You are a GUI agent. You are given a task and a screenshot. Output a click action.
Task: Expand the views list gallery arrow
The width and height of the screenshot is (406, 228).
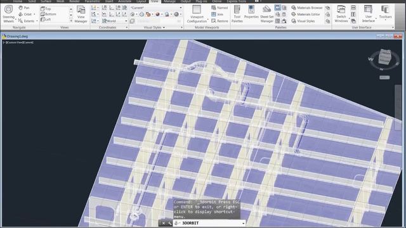click(71, 20)
